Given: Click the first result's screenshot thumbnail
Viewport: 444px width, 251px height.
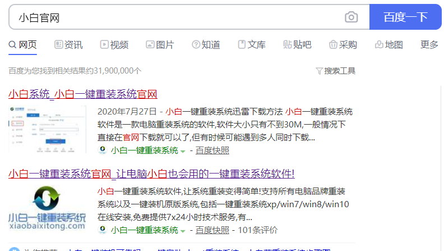Looking at the screenshot, I should pos(48,129).
